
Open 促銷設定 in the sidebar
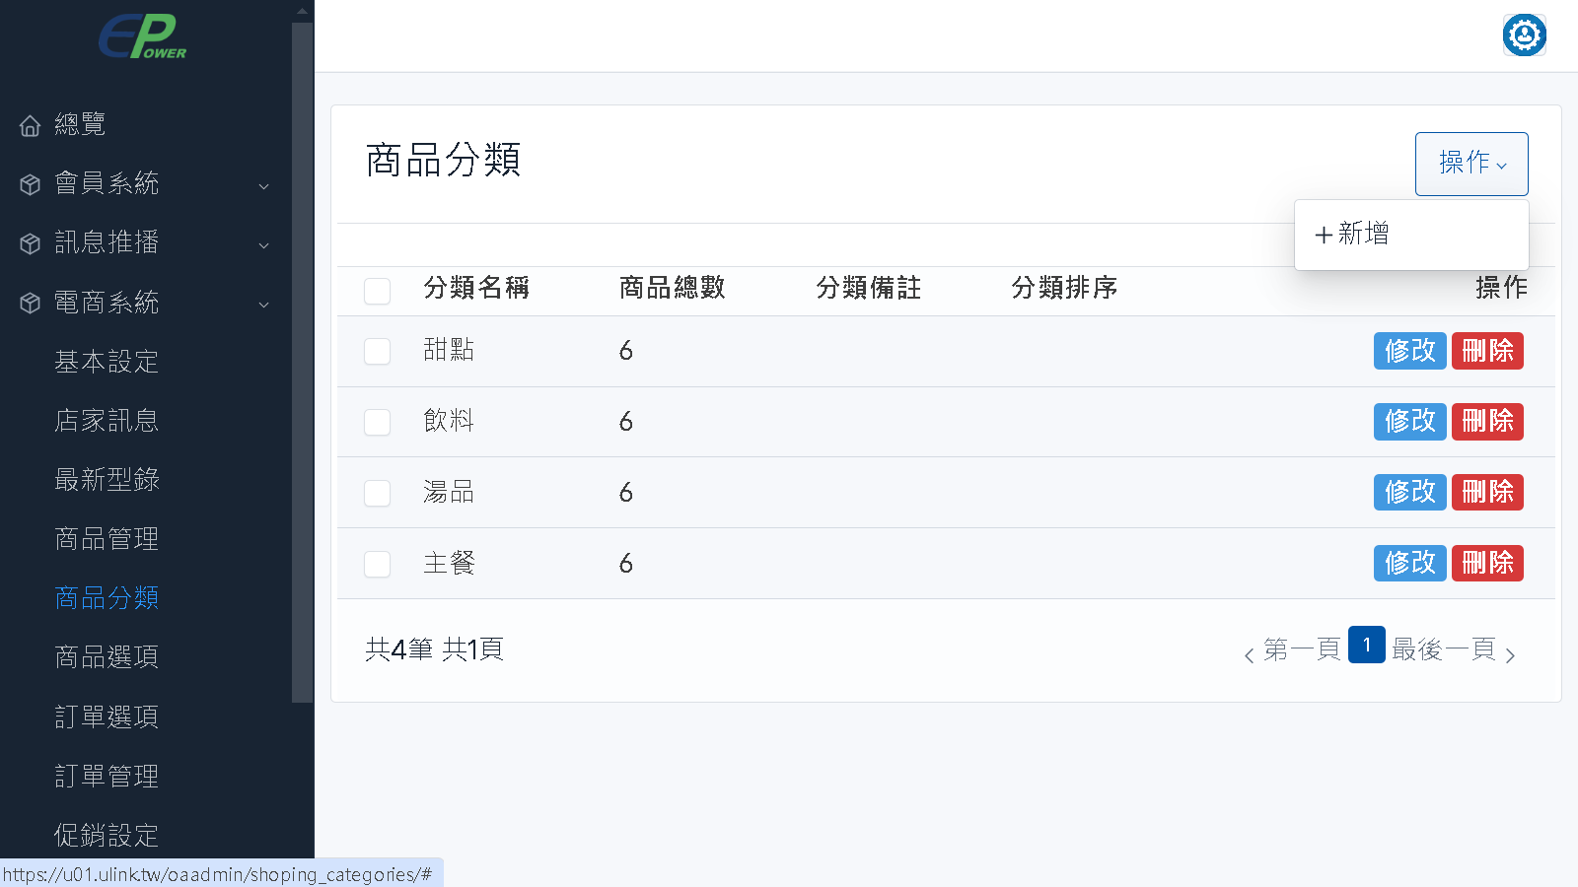click(x=107, y=835)
